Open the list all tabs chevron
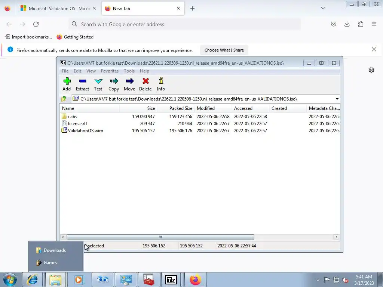This screenshot has height=287, width=383. pyautogui.click(x=323, y=8)
